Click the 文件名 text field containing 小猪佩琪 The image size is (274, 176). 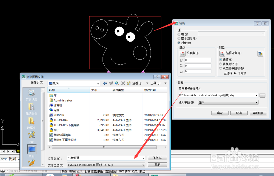point(104,158)
